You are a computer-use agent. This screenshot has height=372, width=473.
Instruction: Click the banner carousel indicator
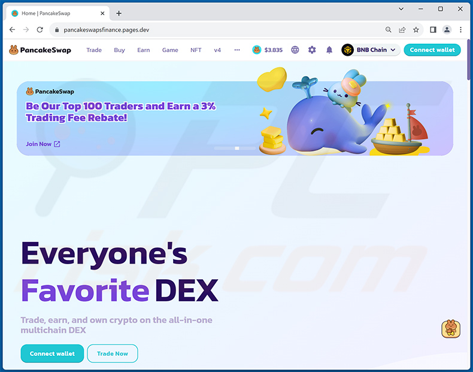(x=237, y=148)
